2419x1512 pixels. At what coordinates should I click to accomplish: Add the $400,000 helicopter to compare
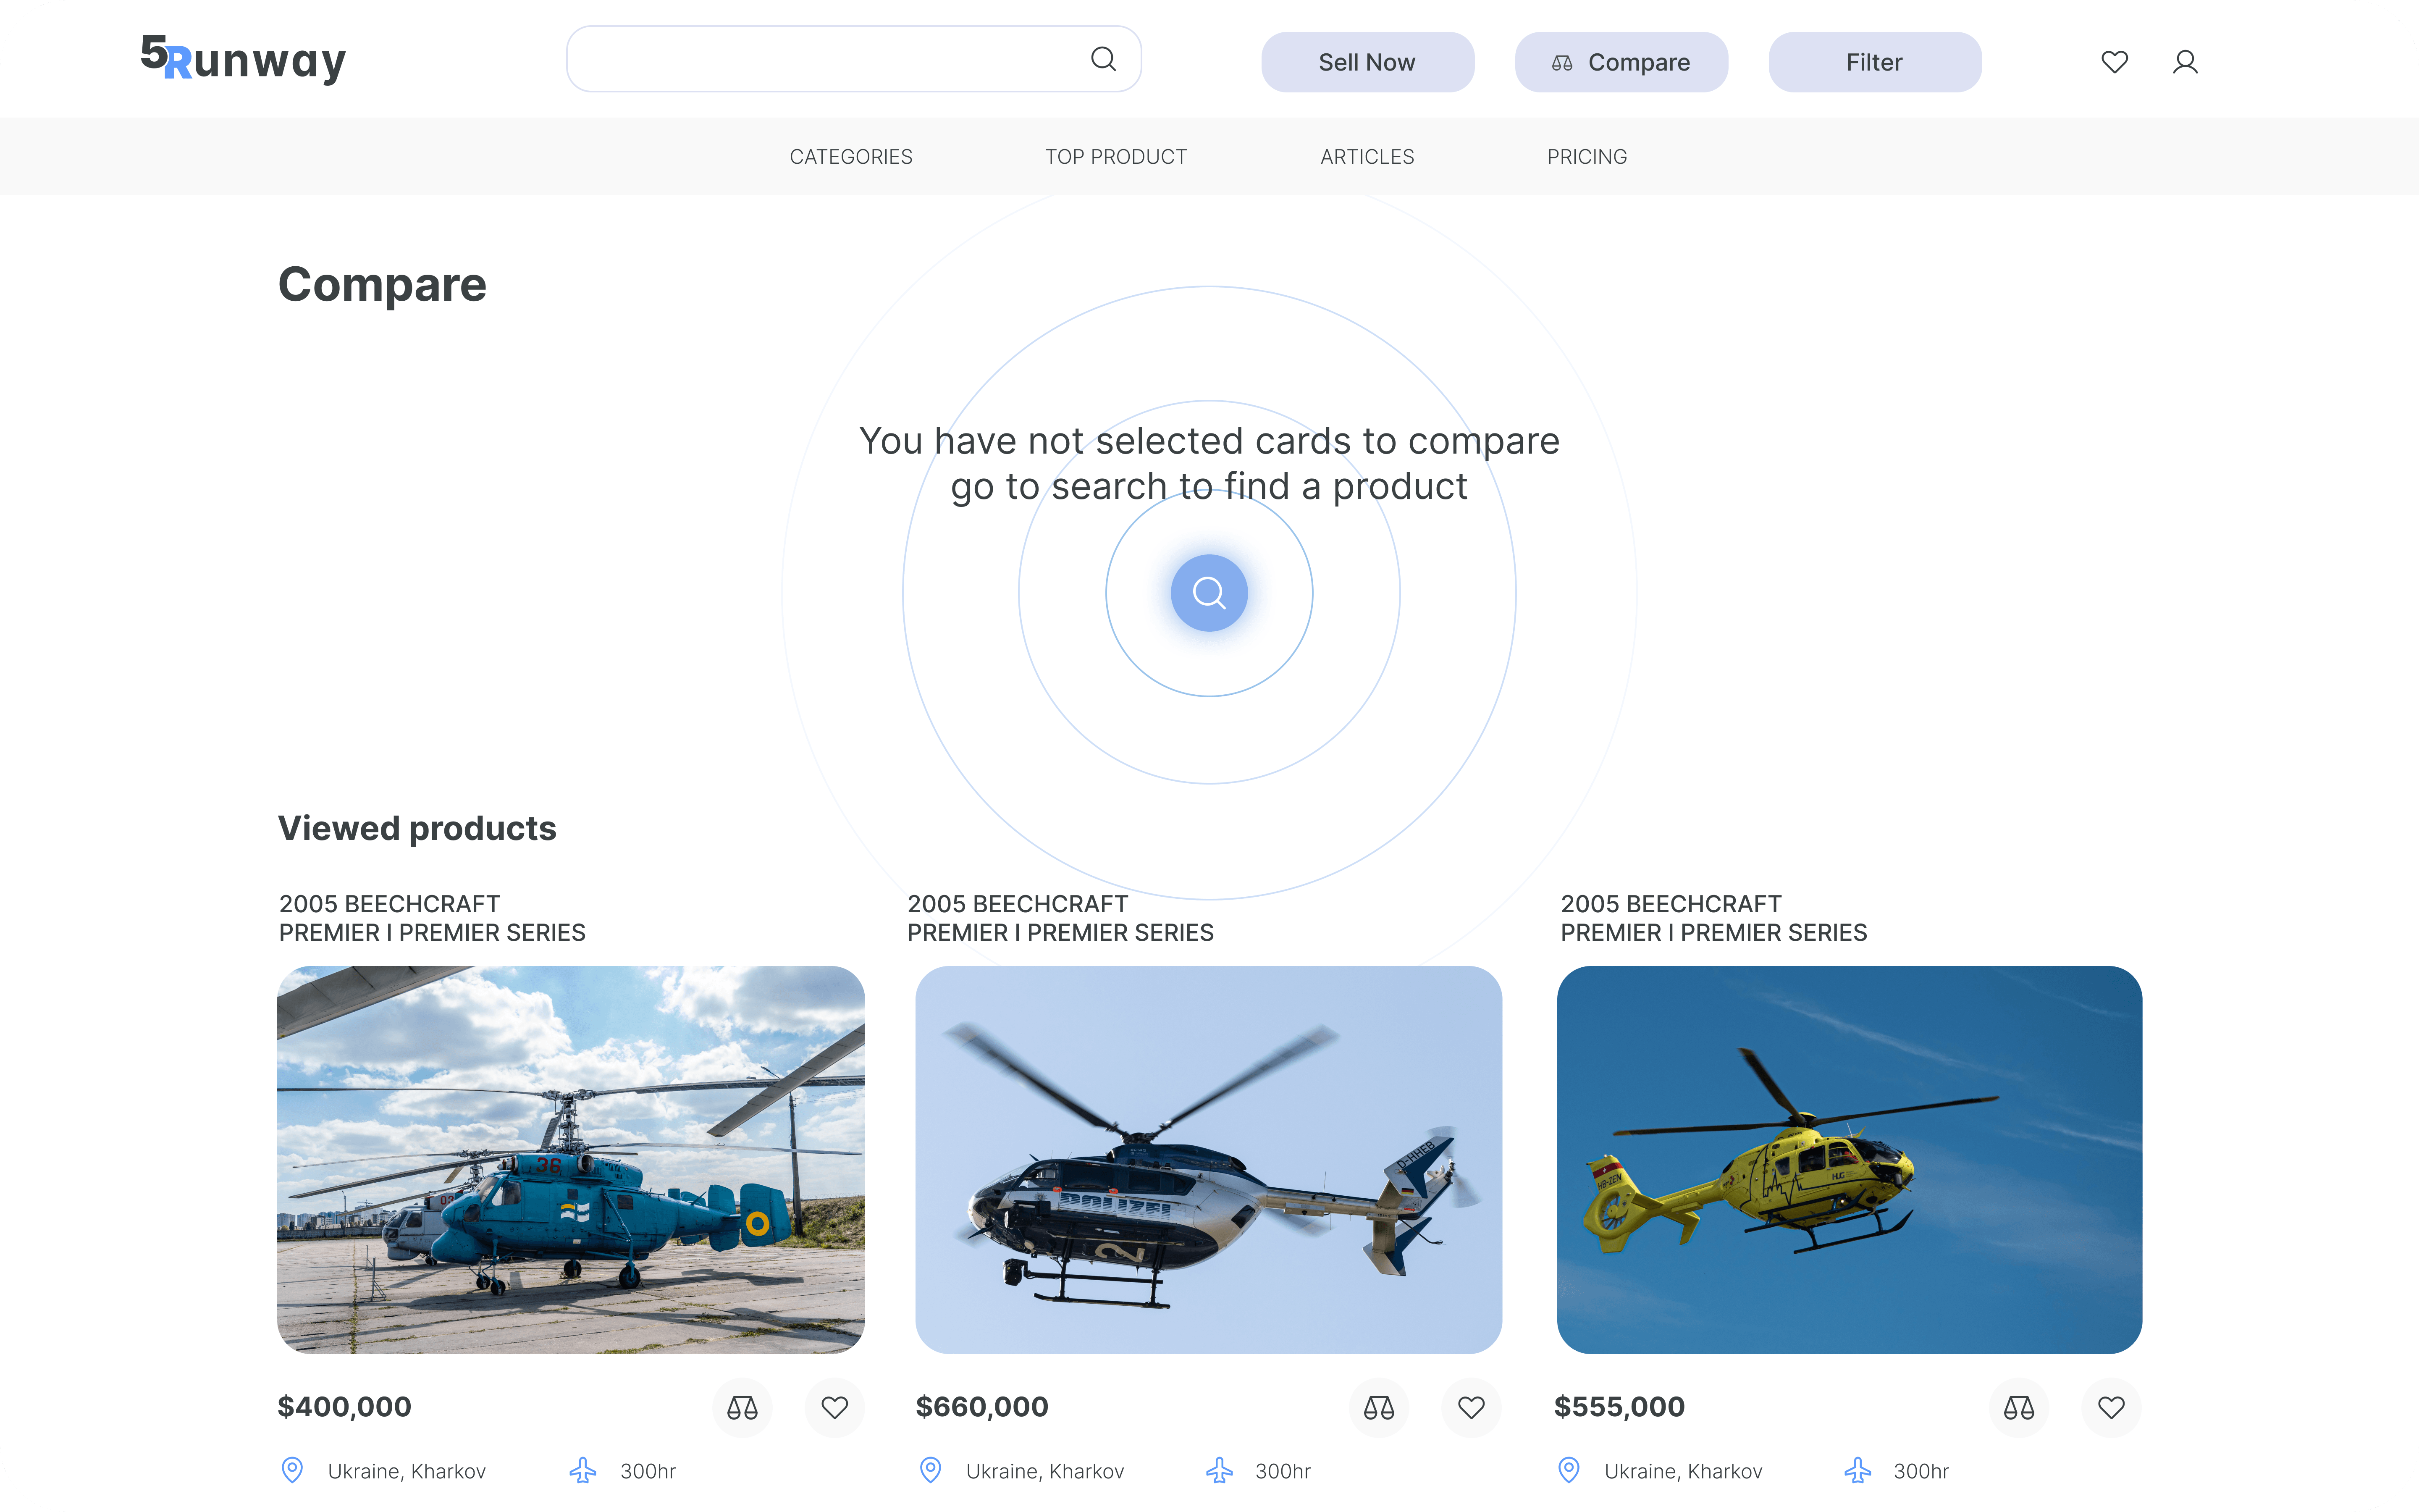[742, 1407]
